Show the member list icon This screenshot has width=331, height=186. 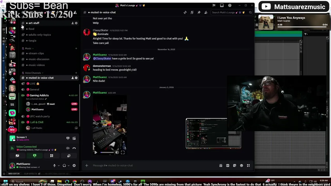pyautogui.click(x=206, y=12)
